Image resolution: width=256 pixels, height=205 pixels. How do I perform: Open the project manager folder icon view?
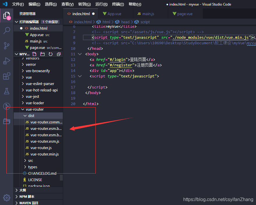[7, 121]
